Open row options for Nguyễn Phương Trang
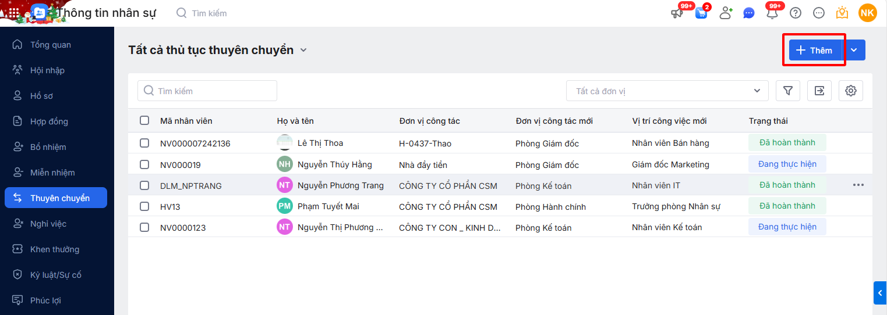The image size is (887, 315). pos(858,185)
